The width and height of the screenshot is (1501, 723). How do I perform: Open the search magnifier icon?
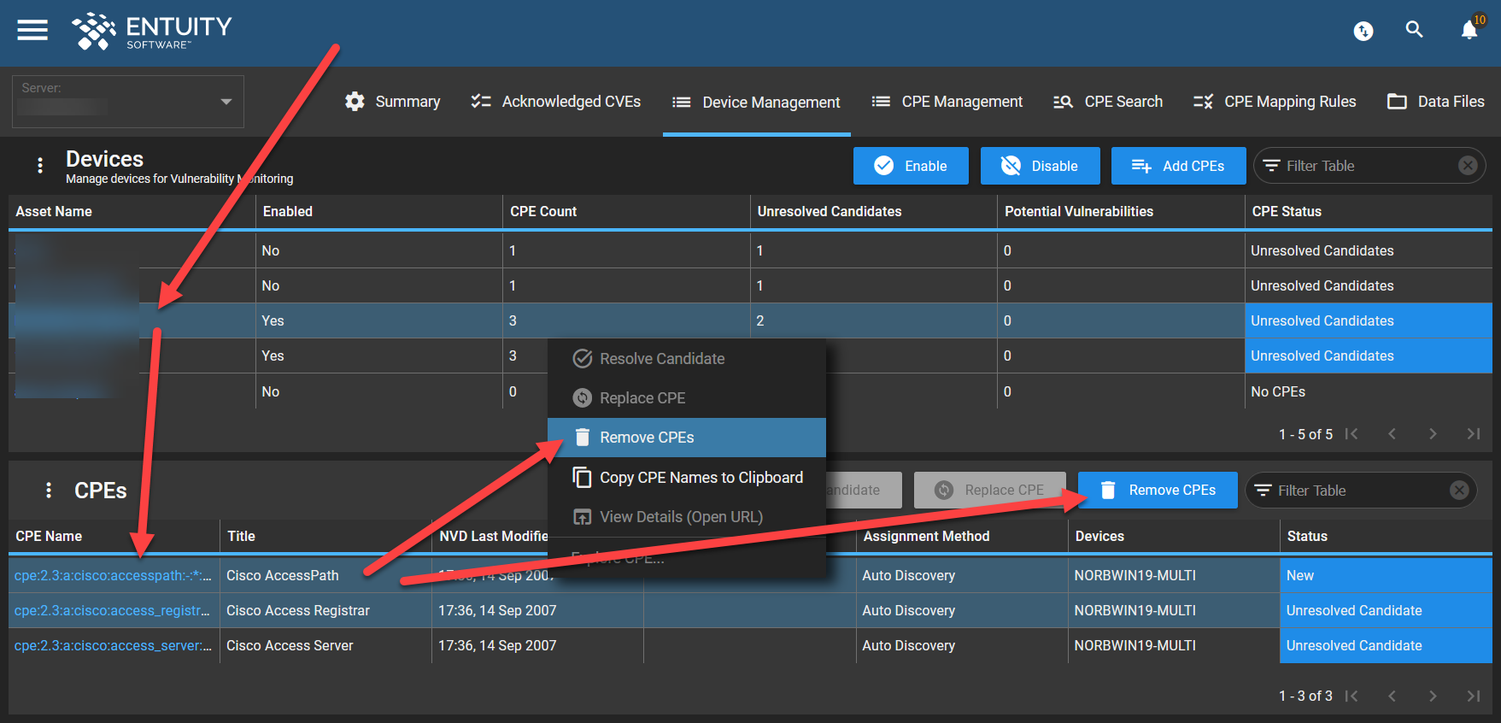1415,30
